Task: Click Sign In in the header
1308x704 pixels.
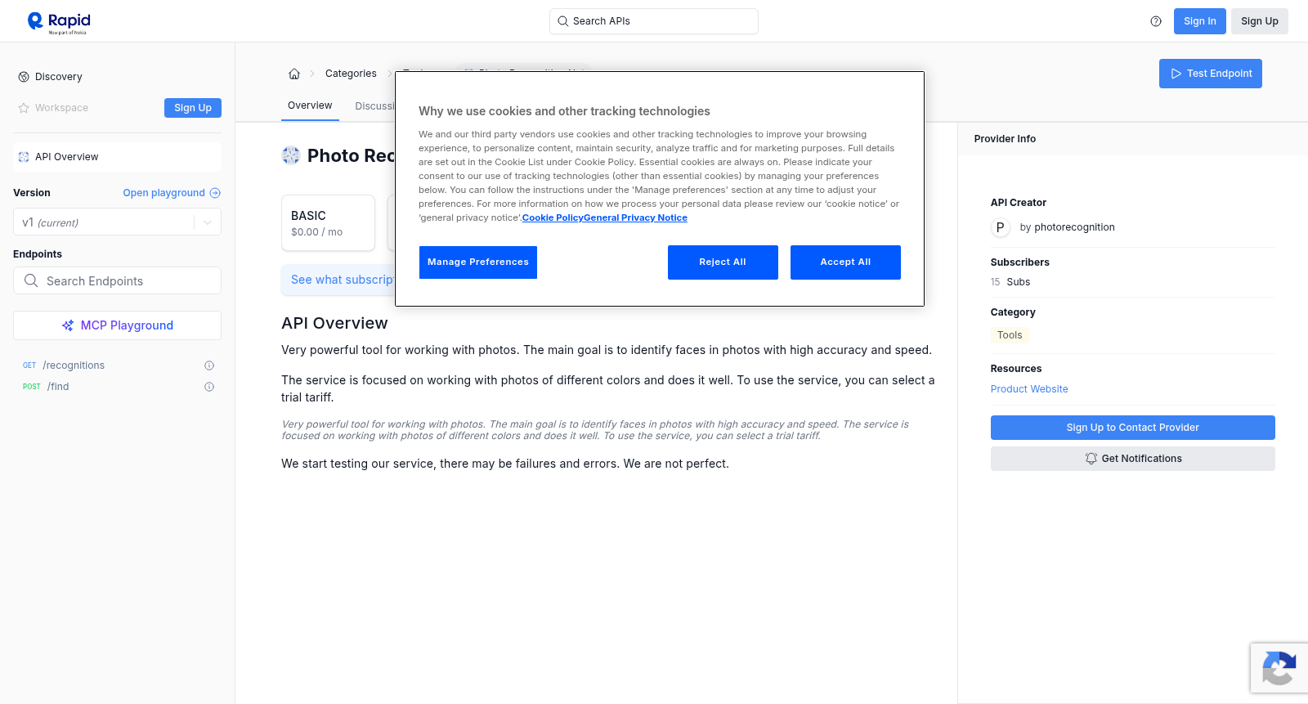Action: click(1199, 21)
